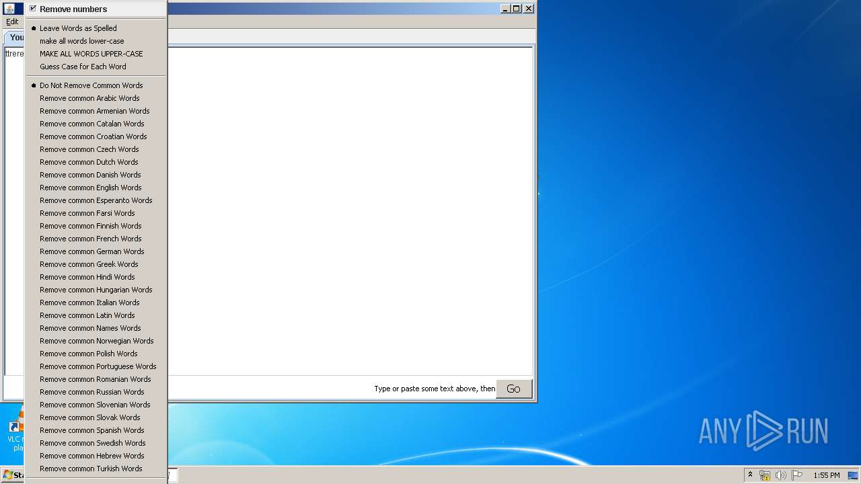The width and height of the screenshot is (861, 484).
Task: Choose make all words lower-case
Action: (x=96, y=41)
